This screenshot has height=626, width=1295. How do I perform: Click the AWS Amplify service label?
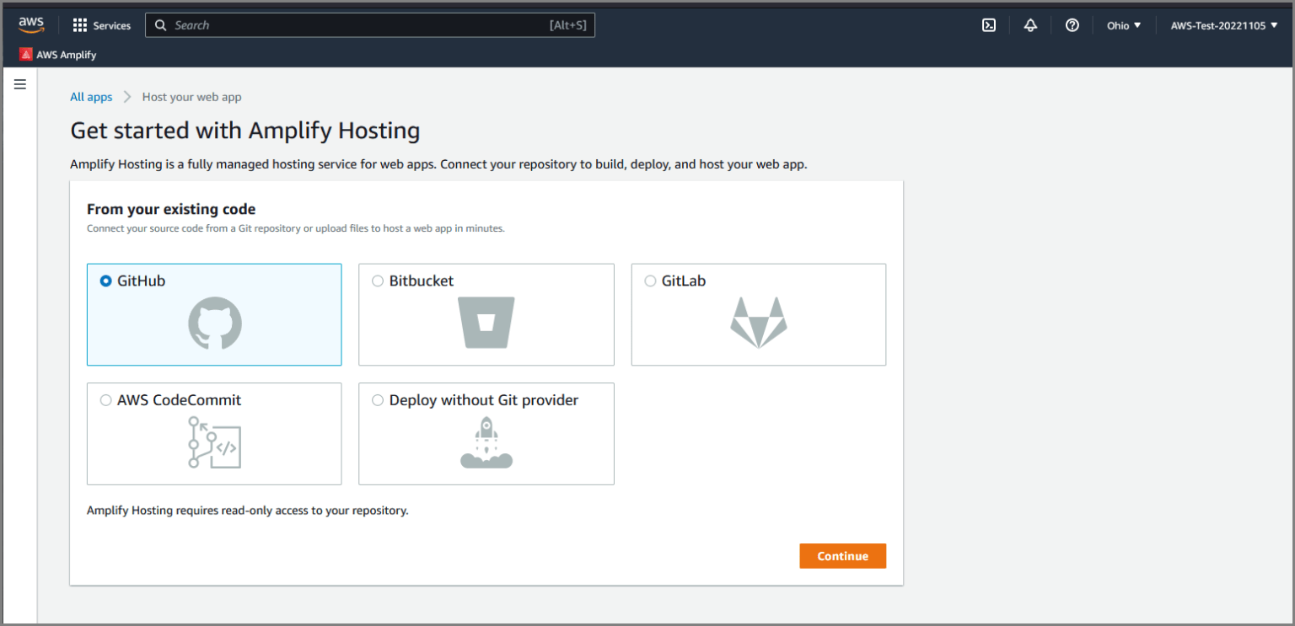point(64,54)
